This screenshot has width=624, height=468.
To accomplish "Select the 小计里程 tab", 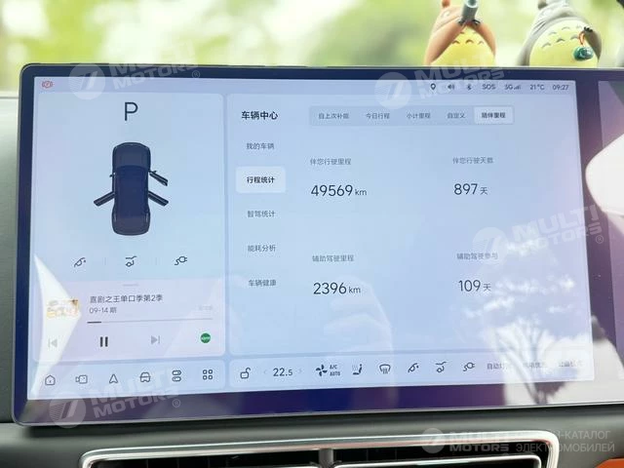I will click(418, 115).
